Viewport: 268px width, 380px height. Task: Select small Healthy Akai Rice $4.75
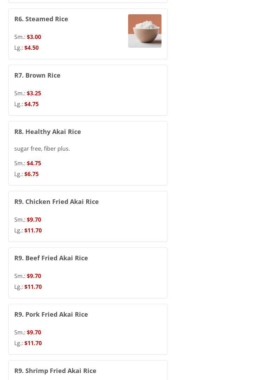[x=34, y=163]
